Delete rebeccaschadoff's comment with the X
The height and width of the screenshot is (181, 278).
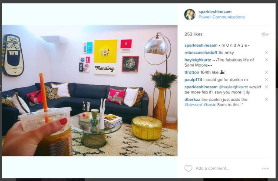(x=266, y=52)
